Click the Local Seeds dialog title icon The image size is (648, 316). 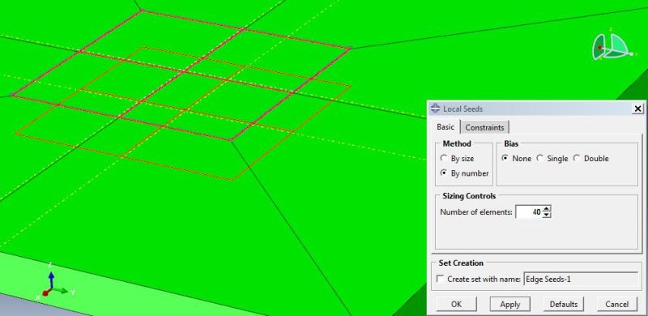(x=436, y=109)
